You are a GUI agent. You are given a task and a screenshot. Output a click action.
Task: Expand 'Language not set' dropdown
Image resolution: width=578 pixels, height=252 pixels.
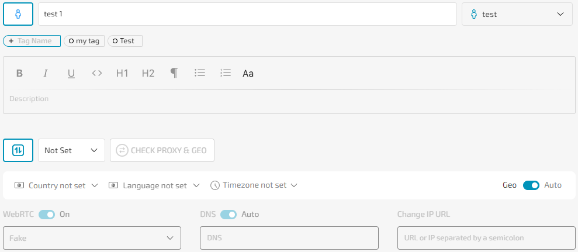point(154,185)
